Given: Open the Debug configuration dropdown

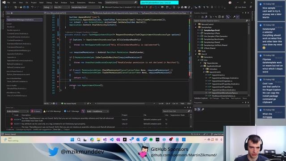Looking at the screenshot, I should coord(48,7).
